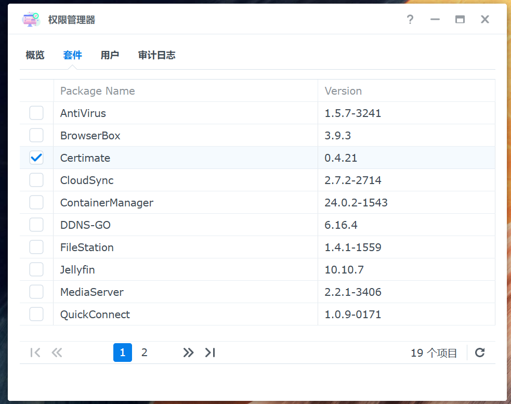
Task: Open the 用户 tab
Action: click(x=110, y=55)
